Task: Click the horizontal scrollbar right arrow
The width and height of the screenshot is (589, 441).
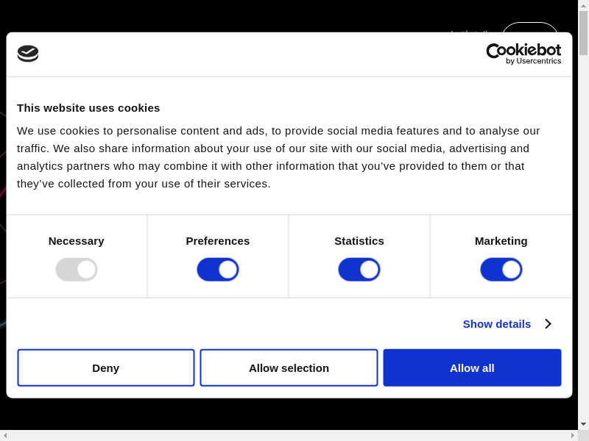Action: [573, 435]
